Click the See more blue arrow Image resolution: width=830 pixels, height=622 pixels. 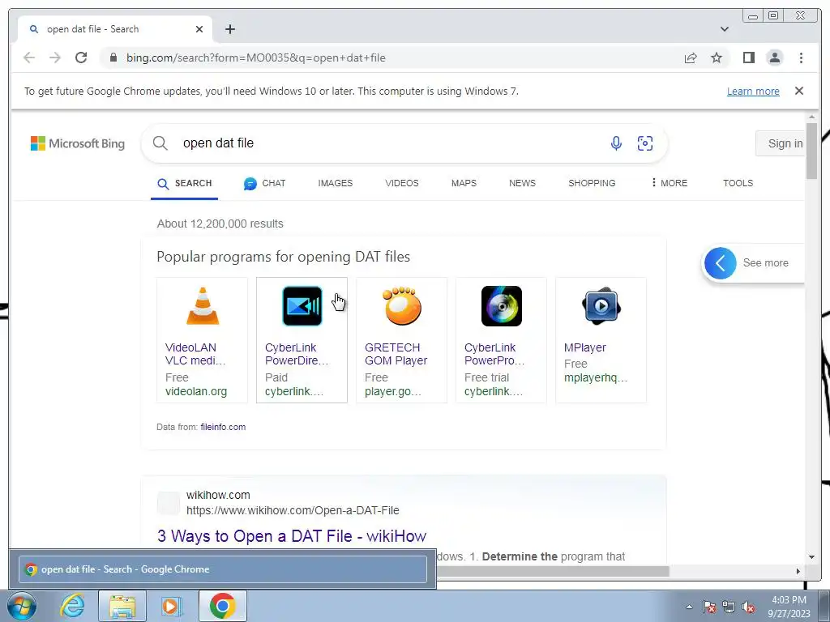tap(720, 263)
